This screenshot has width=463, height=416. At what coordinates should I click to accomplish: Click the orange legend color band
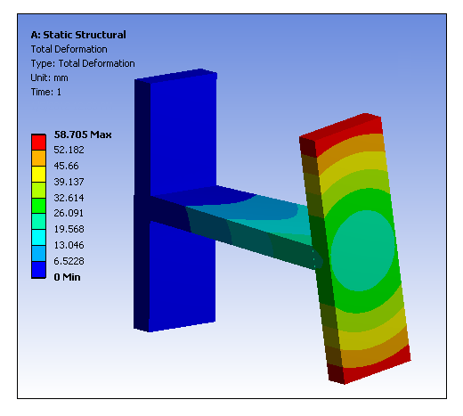coord(38,159)
